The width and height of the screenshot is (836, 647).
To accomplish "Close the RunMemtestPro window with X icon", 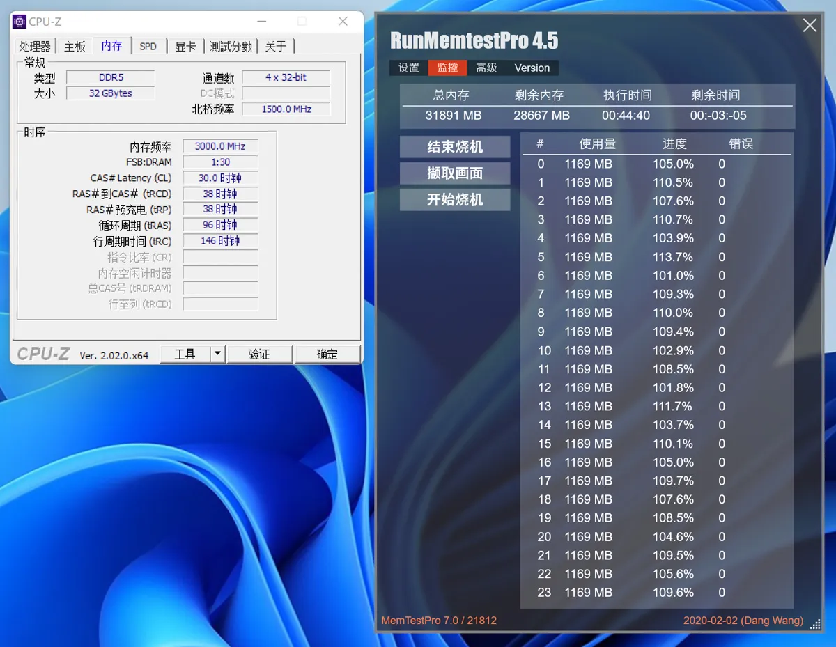I will [x=810, y=26].
